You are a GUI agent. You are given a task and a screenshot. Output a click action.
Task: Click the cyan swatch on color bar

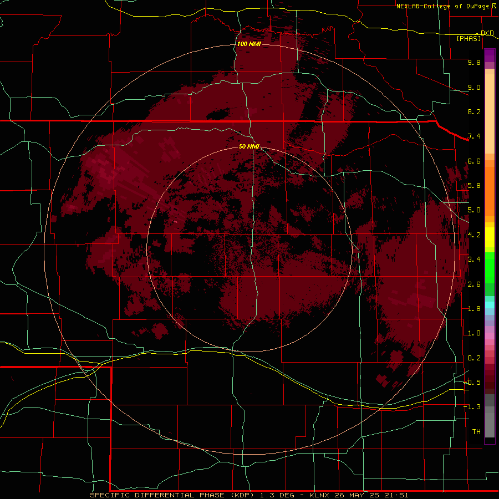[490, 304]
